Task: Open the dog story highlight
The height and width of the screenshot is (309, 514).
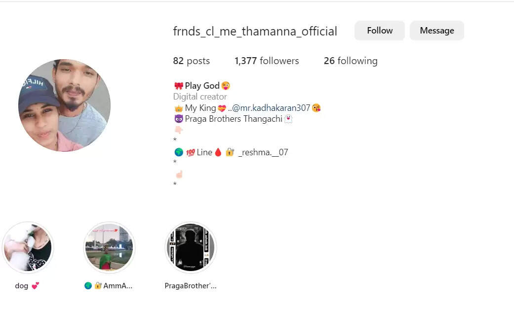Action: (x=28, y=247)
